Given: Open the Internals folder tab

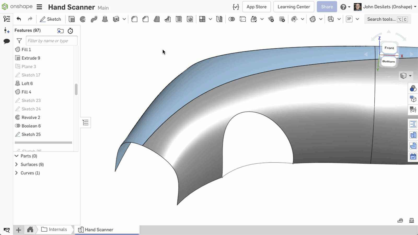Looking at the screenshot, I should click(x=54, y=229).
